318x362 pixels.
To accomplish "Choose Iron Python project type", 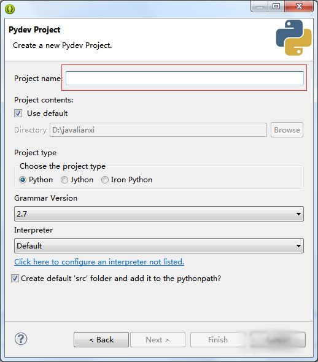I will (x=104, y=180).
